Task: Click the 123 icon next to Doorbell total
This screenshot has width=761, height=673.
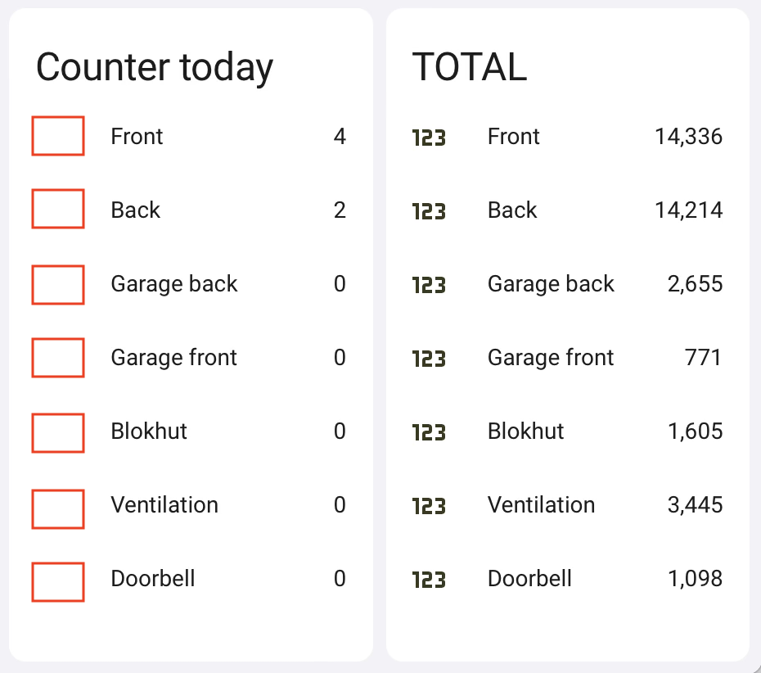Action: tap(429, 580)
